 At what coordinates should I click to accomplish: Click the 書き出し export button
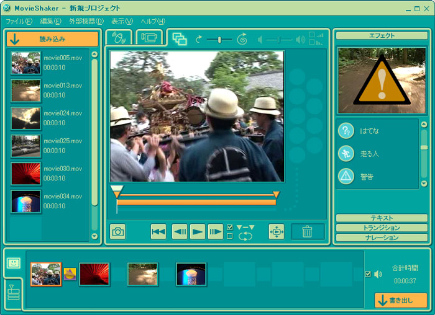coord(401,300)
